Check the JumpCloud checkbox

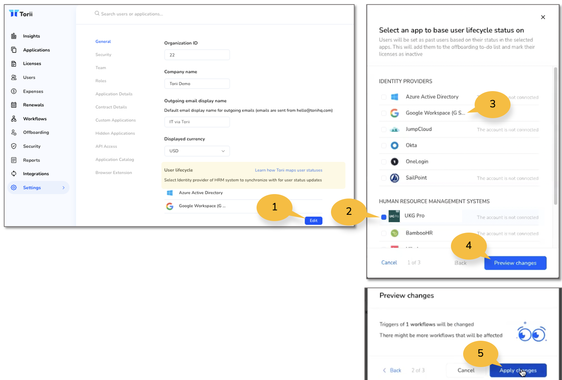coord(384,129)
